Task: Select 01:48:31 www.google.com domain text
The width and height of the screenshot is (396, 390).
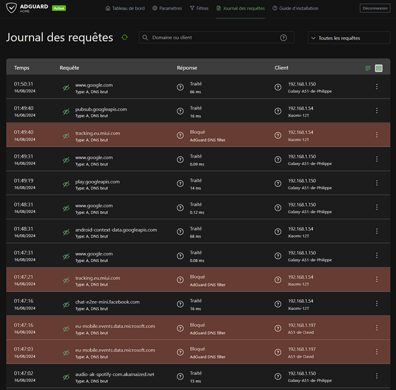Action: tap(94, 206)
